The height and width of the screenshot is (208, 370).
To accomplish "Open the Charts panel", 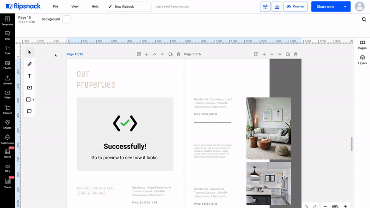I will [7, 183].
